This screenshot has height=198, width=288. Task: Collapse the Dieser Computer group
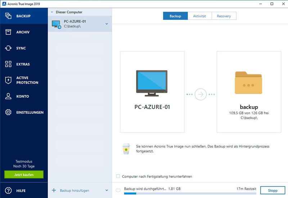click(52, 12)
